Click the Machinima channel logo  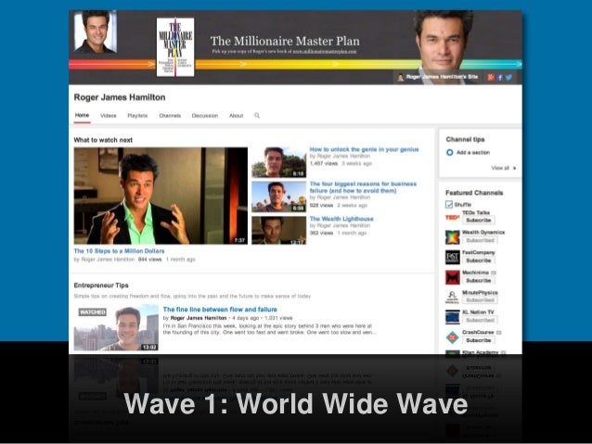point(452,277)
